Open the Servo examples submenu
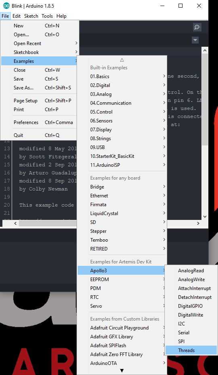 pos(122,306)
